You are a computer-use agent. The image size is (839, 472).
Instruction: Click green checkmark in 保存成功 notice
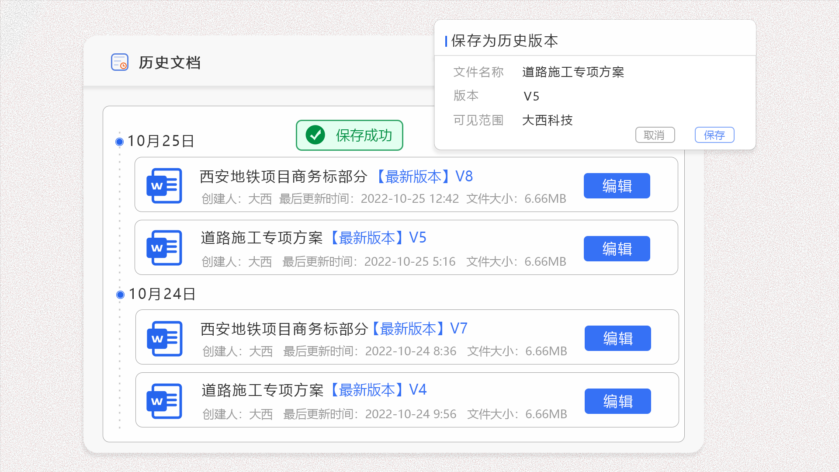click(x=315, y=135)
